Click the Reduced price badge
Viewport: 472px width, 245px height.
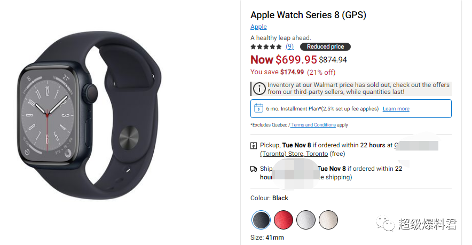pyautogui.click(x=325, y=46)
